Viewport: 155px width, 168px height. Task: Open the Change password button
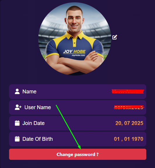coord(78,154)
